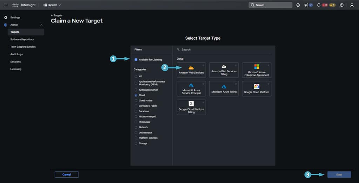Select the Amazon Web Services target tile
Viewport: 359px width, 183px height.
pyautogui.click(x=191, y=70)
